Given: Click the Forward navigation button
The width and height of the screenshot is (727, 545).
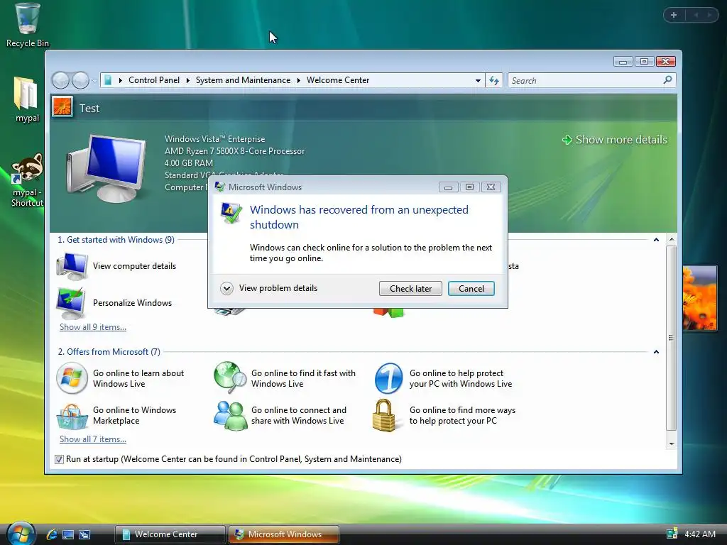Looking at the screenshot, I should pyautogui.click(x=81, y=81).
